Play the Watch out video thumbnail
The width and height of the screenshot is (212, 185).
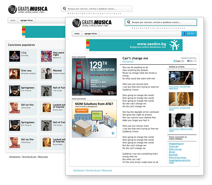click(x=181, y=120)
